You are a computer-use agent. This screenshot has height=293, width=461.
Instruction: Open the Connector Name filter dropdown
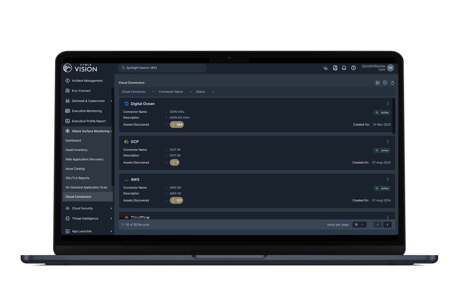pyautogui.click(x=175, y=92)
